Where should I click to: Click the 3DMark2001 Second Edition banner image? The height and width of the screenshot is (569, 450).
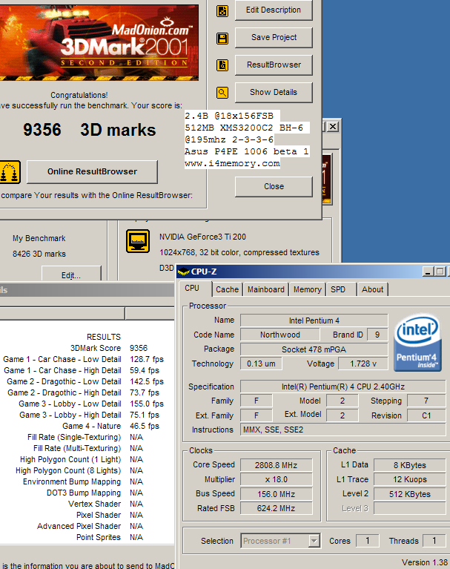tap(99, 42)
